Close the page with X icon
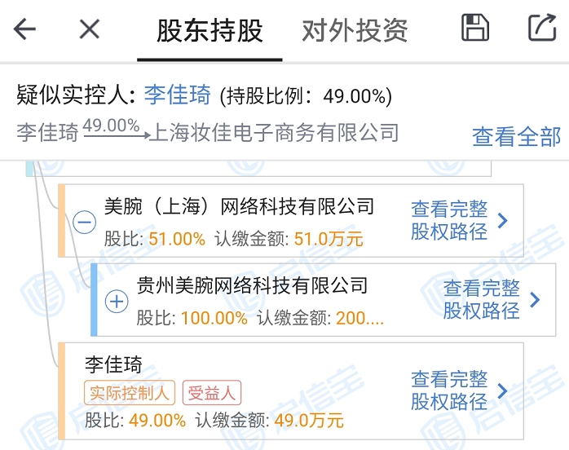The image size is (569, 450). pos(89,30)
